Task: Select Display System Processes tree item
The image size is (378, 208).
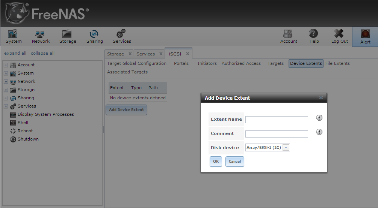Action: coord(46,114)
